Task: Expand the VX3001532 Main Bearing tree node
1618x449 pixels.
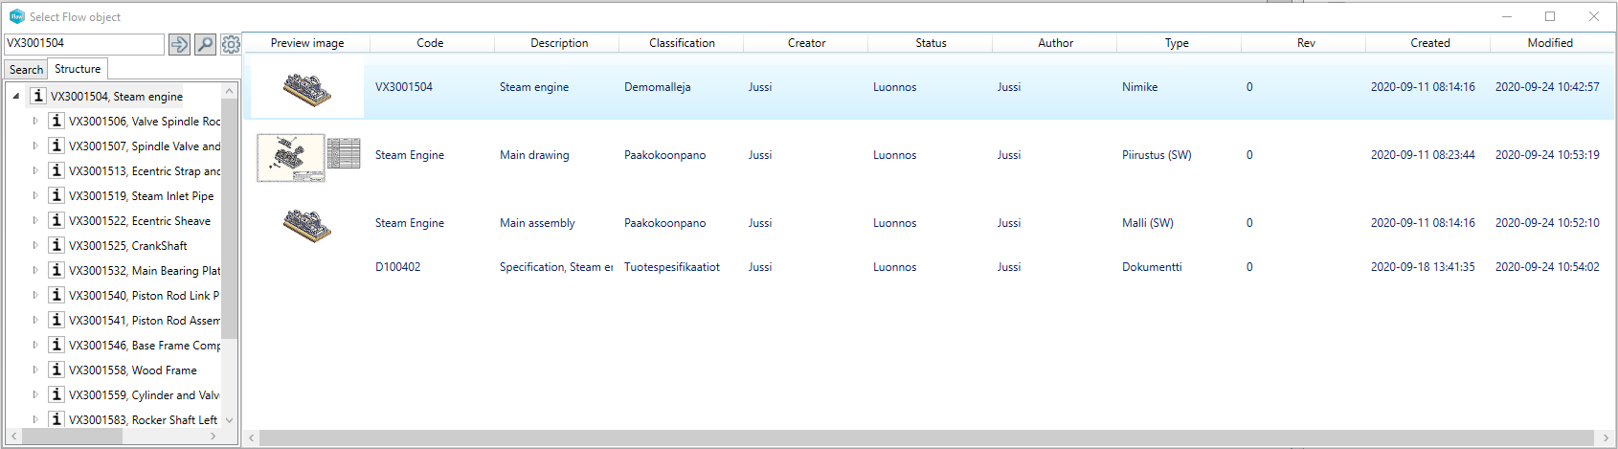Action: (35, 270)
